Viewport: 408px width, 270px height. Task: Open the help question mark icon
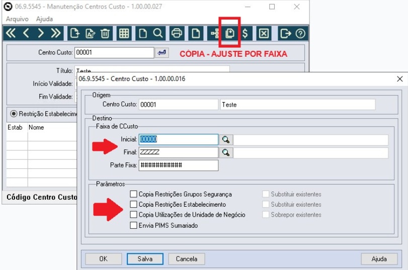click(300, 34)
